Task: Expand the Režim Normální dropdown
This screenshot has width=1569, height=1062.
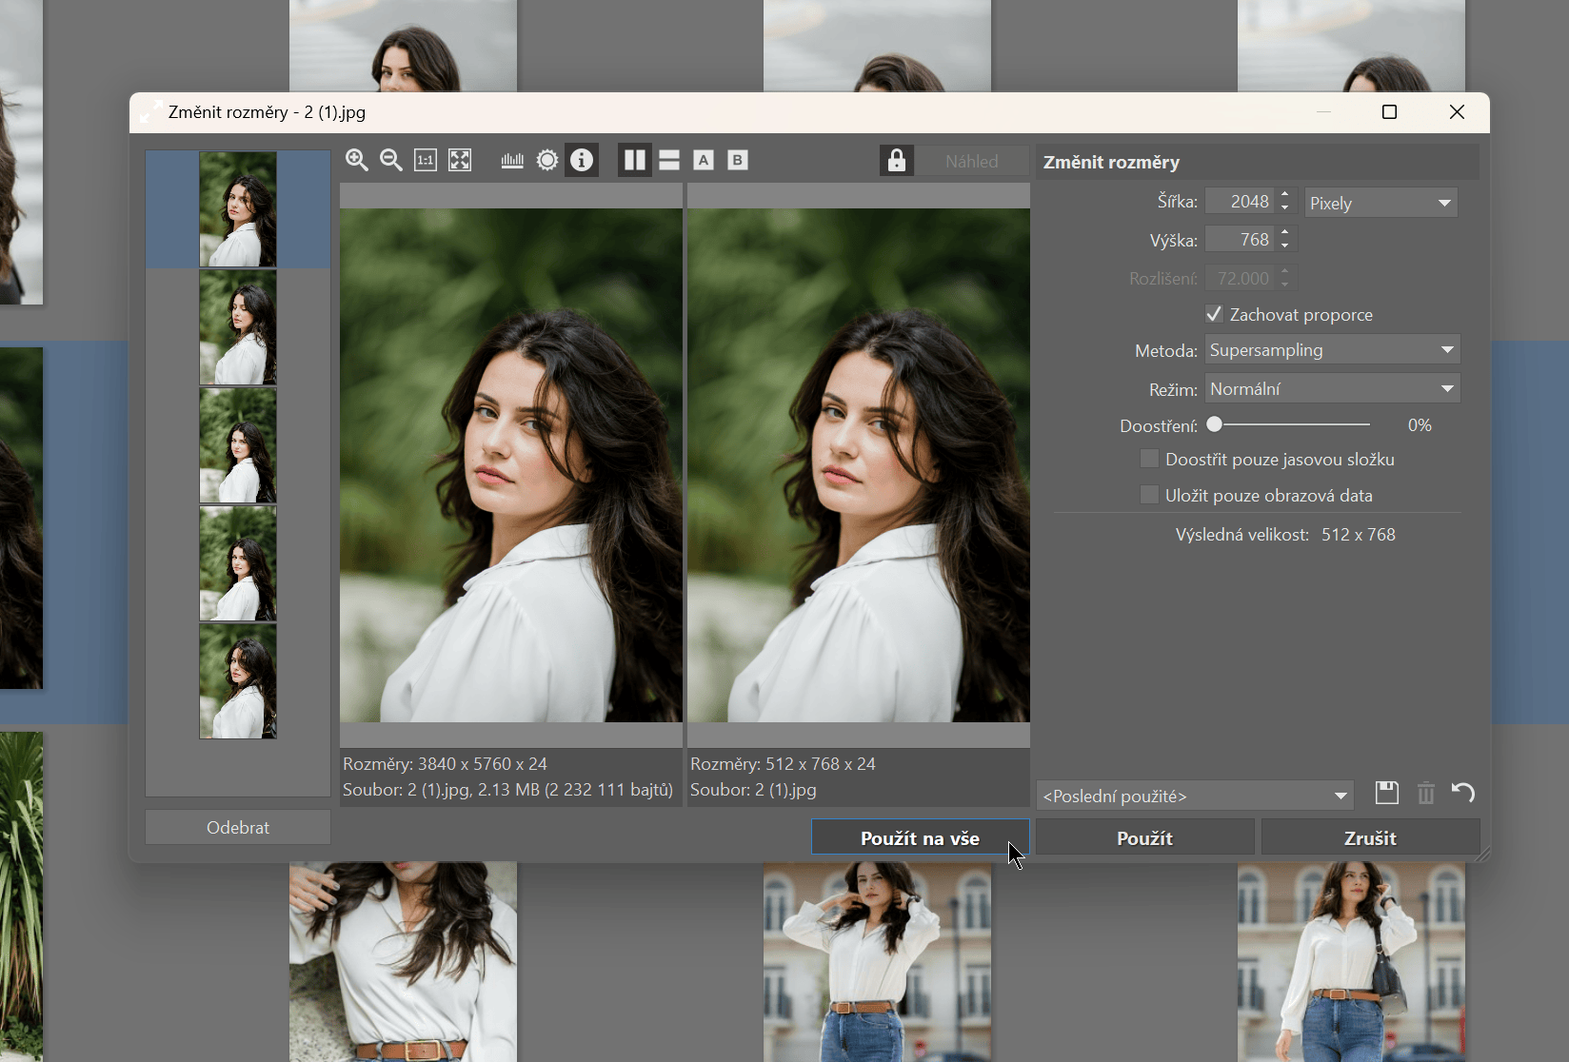Action: point(1332,389)
